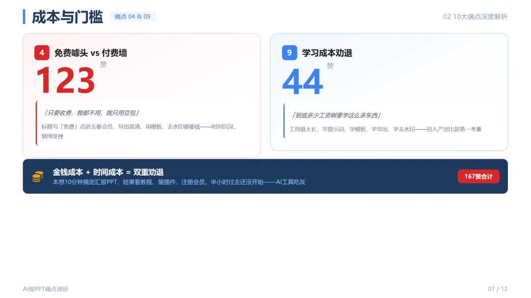Click the heading 免费噱头 vs 付费墙

91,53
